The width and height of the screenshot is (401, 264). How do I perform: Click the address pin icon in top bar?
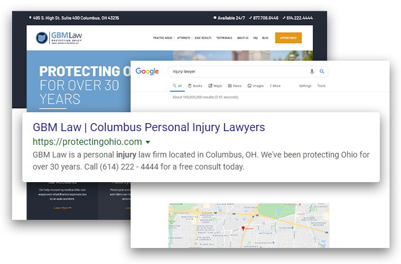coord(30,18)
